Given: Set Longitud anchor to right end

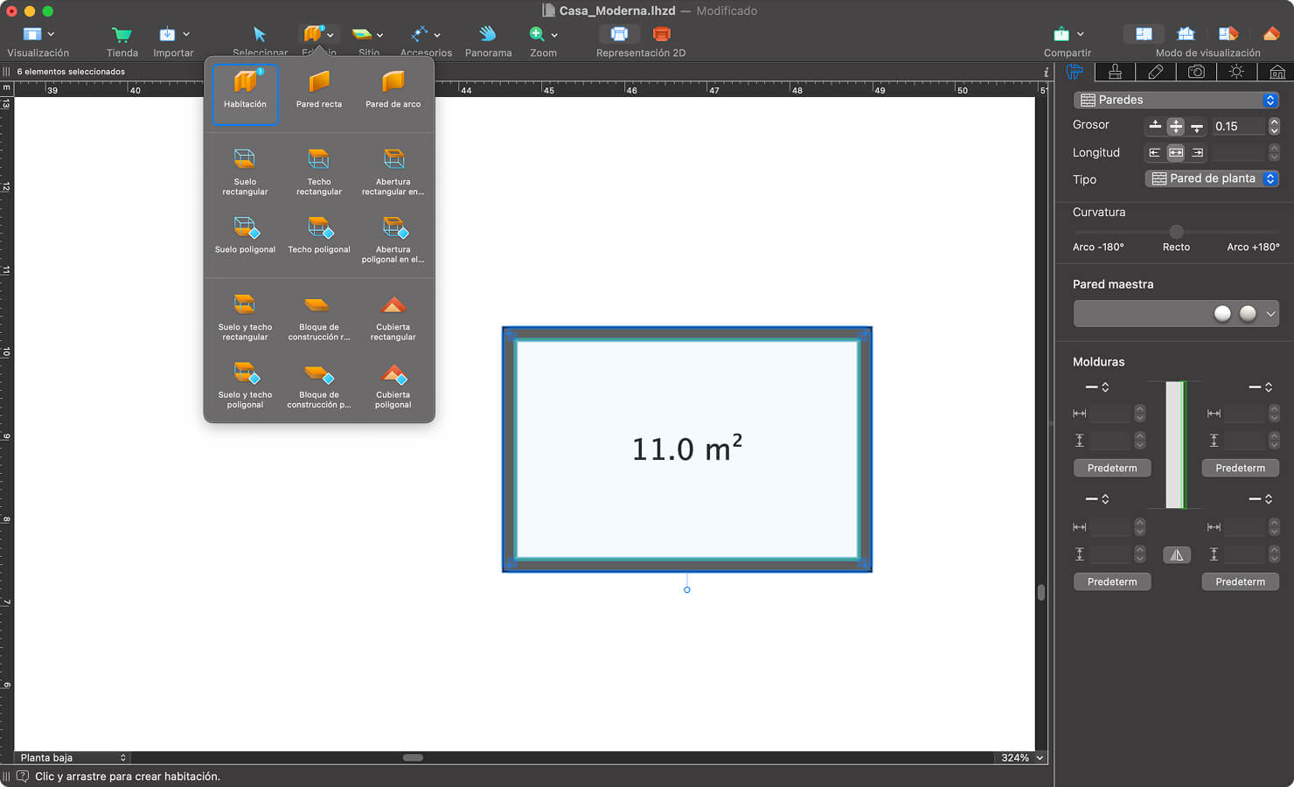Looking at the screenshot, I should 1197,152.
